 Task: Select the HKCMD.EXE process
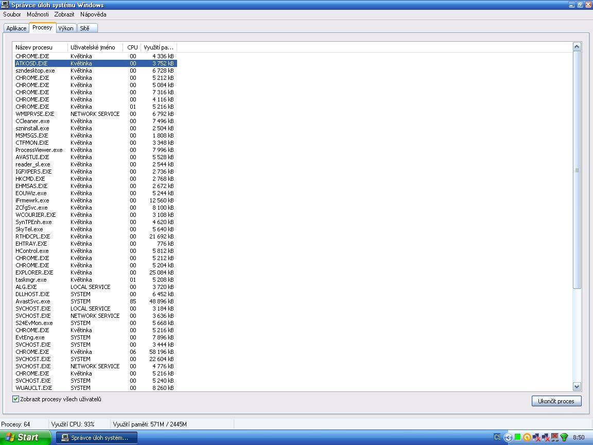96,179
